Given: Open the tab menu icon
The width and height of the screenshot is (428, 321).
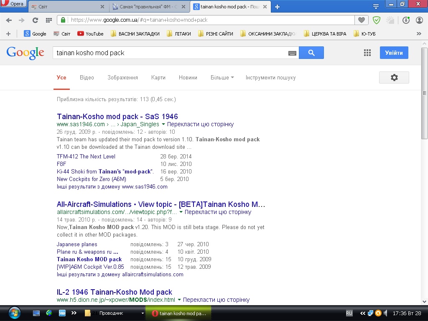Looking at the screenshot, I should pos(376,7).
